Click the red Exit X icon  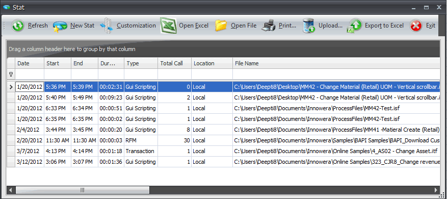416,26
